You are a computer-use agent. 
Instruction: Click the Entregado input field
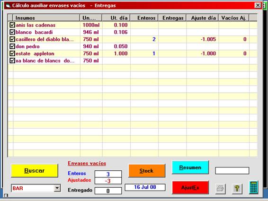click(x=108, y=191)
